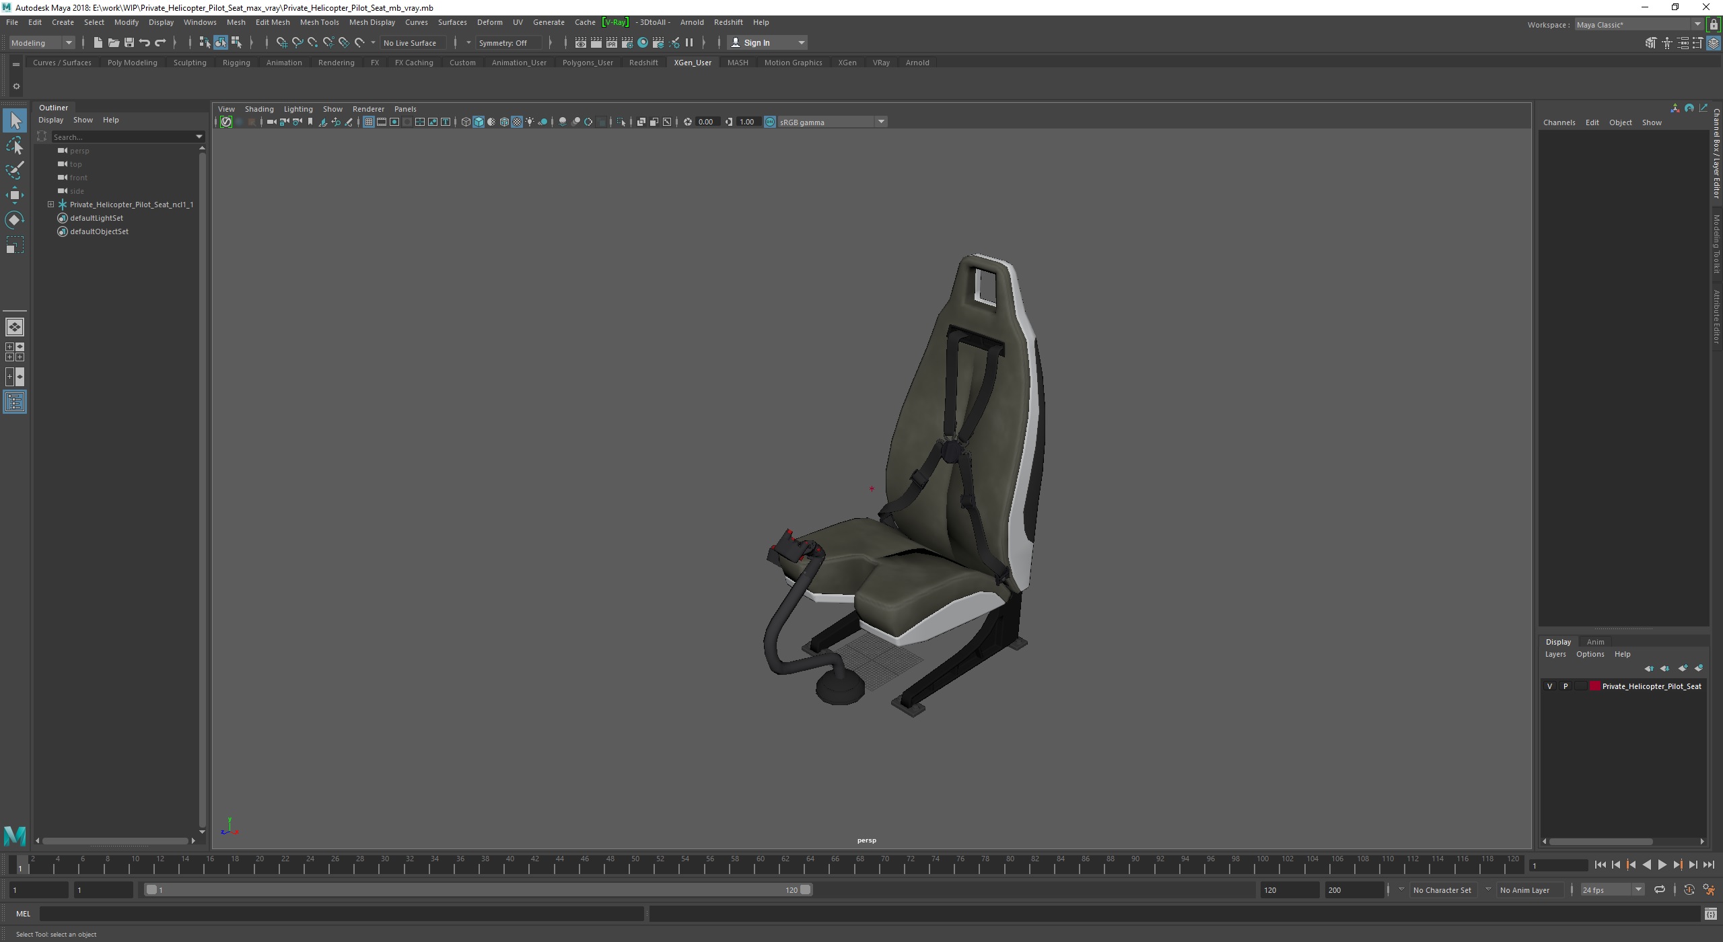Open Render Settings window
This screenshot has height=942, width=1723.
coord(627,43)
